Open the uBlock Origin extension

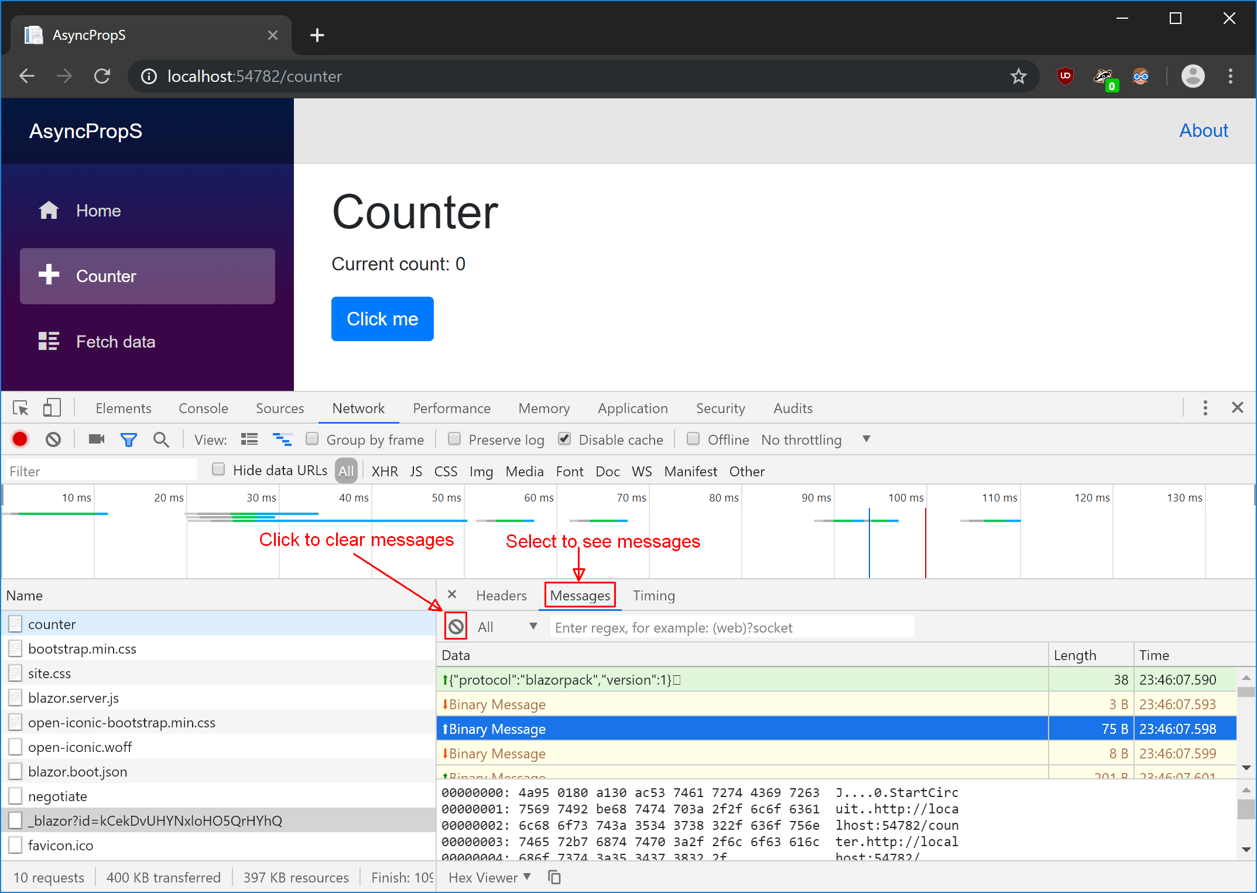pyautogui.click(x=1064, y=76)
